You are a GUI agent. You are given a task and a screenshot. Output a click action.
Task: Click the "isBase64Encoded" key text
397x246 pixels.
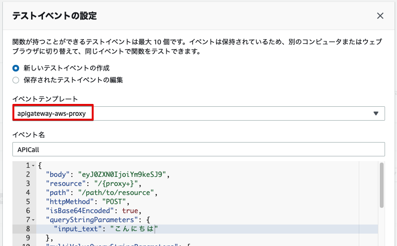coord(80,211)
